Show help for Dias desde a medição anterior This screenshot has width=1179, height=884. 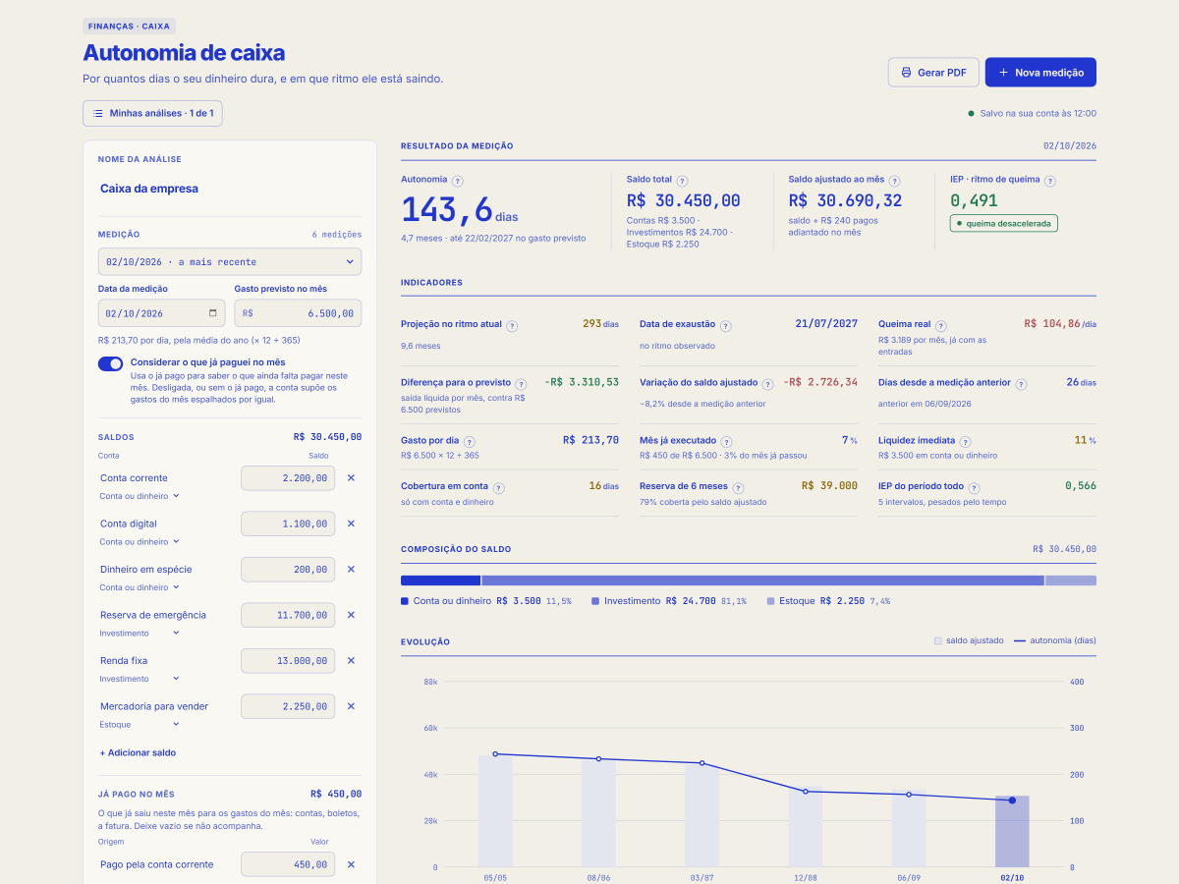[1021, 384]
